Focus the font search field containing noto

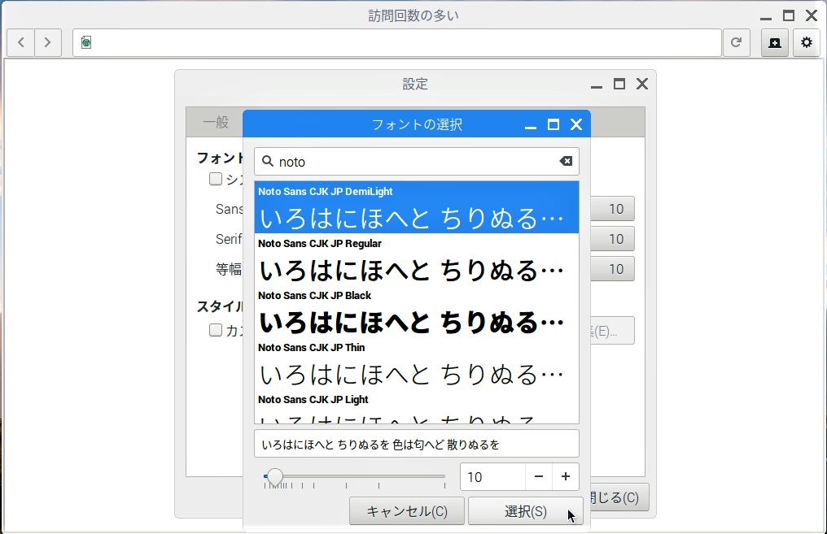417,161
